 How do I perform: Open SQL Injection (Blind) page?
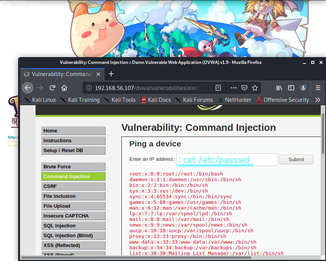73,236
